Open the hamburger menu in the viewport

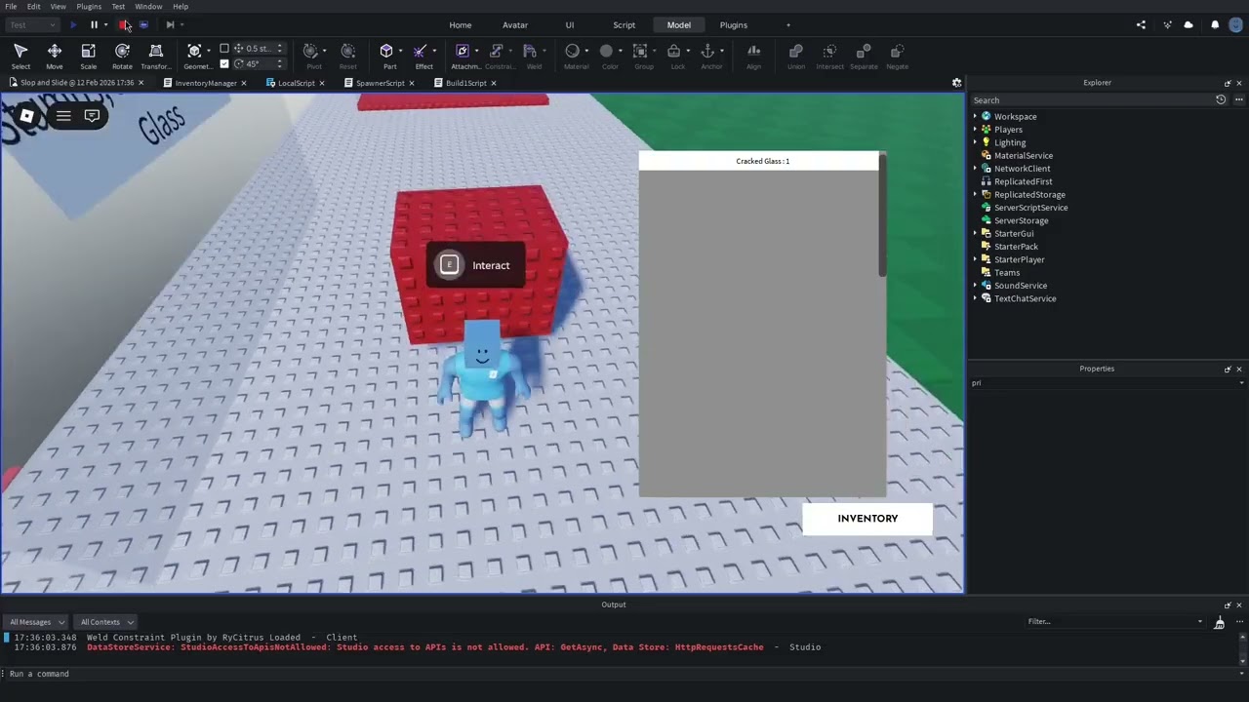[63, 116]
